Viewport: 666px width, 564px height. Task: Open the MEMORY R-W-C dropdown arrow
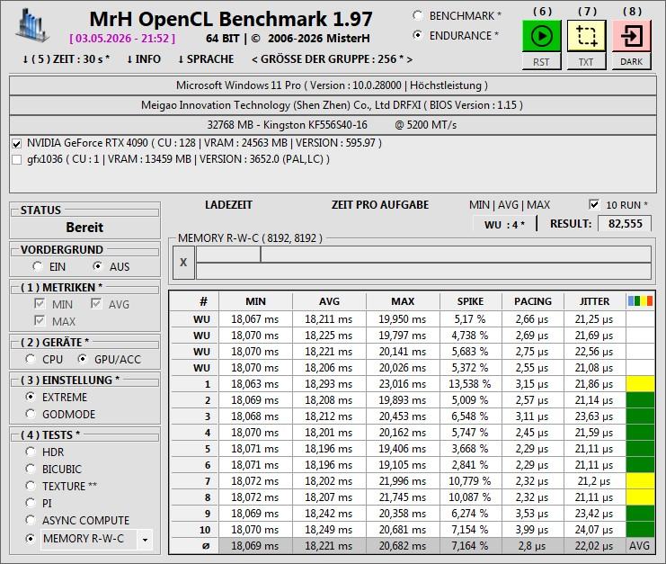pos(146,540)
